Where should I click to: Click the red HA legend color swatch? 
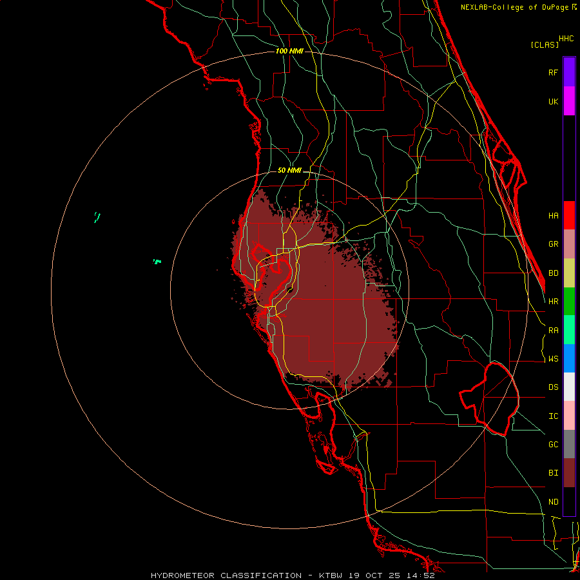pyautogui.click(x=569, y=215)
